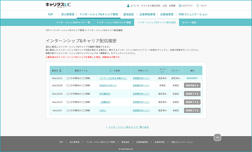Click 募集再開する button for 10/29 row

192,86
